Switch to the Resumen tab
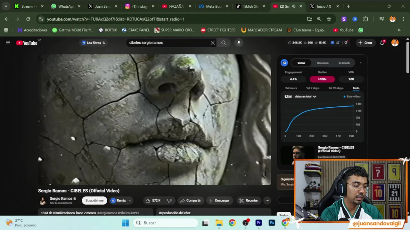This screenshot has width=410, height=230. (x=323, y=63)
